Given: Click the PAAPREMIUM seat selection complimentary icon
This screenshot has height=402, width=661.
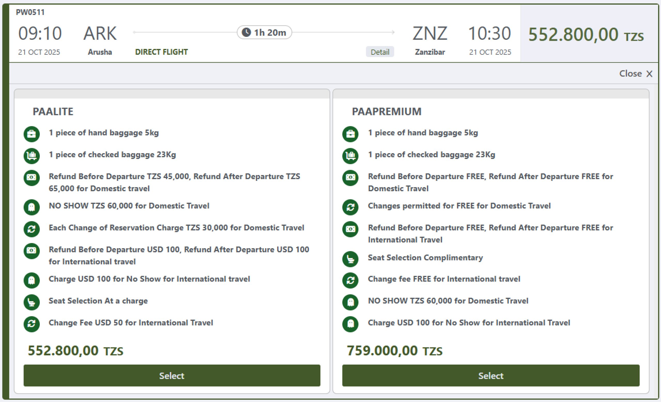Looking at the screenshot, I should tap(350, 259).
